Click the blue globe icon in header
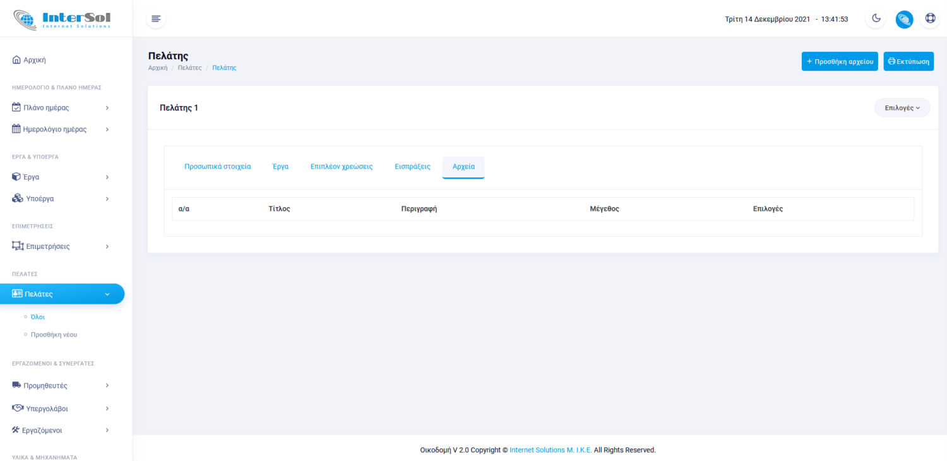Image resolution: width=947 pixels, height=461 pixels. (904, 19)
